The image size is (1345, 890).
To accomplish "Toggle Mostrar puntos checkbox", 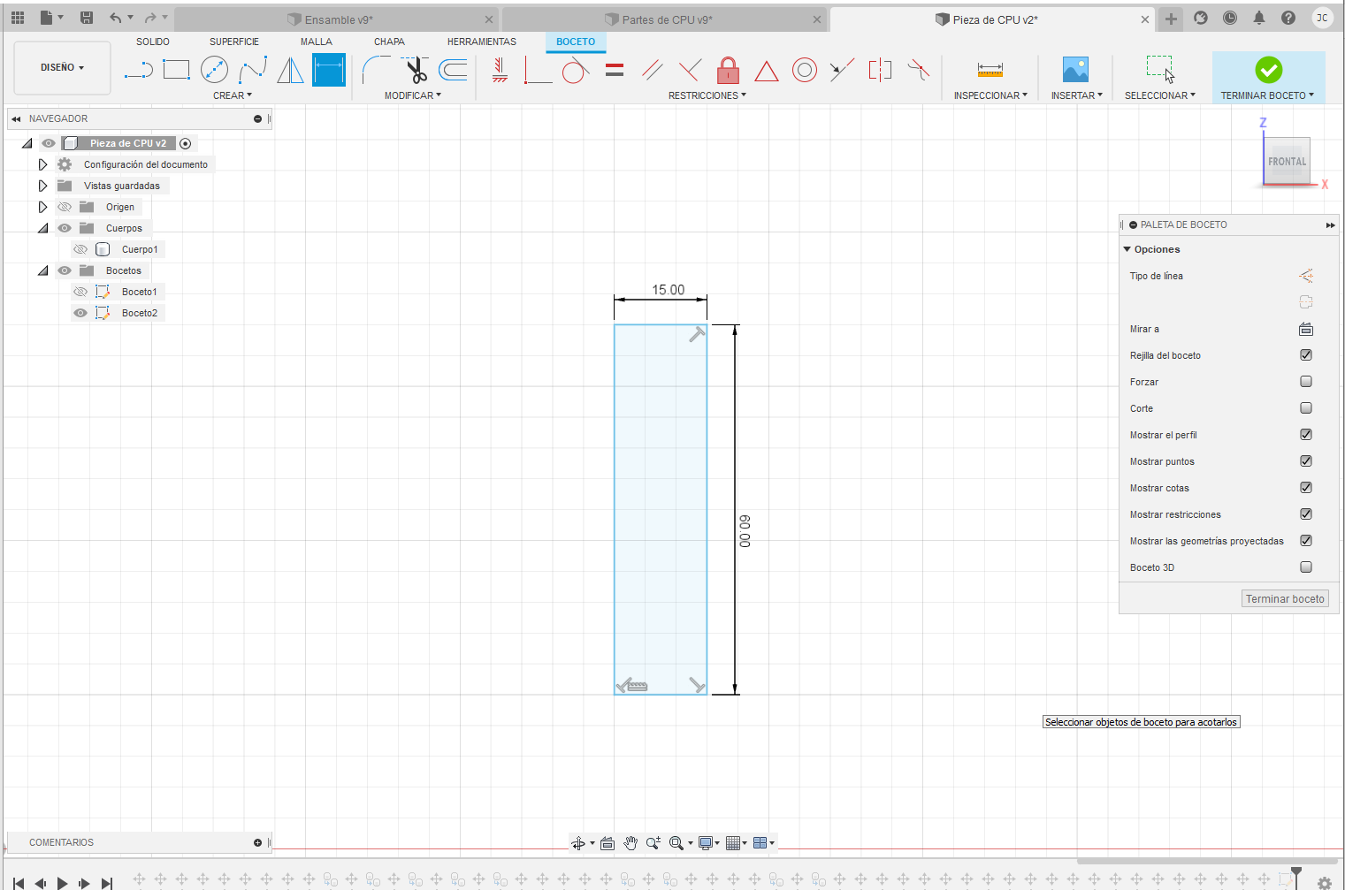I will pyautogui.click(x=1306, y=461).
